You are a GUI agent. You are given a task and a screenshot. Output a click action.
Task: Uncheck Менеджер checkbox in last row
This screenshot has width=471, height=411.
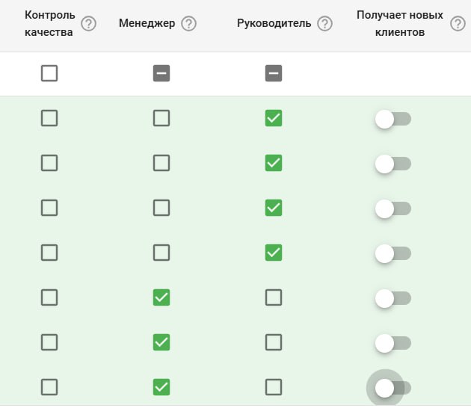click(161, 387)
